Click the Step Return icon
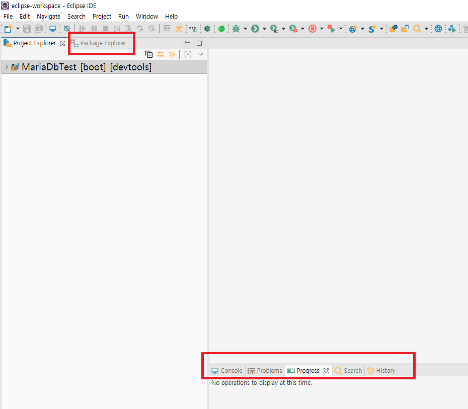 click(152, 29)
